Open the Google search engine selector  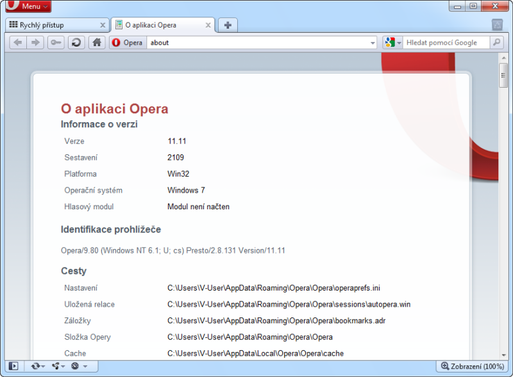click(x=392, y=42)
